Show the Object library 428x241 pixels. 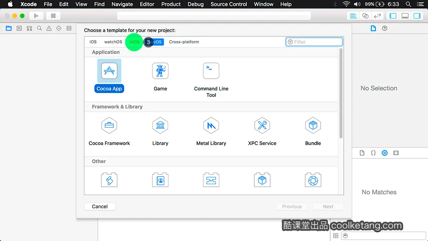[x=385, y=153]
